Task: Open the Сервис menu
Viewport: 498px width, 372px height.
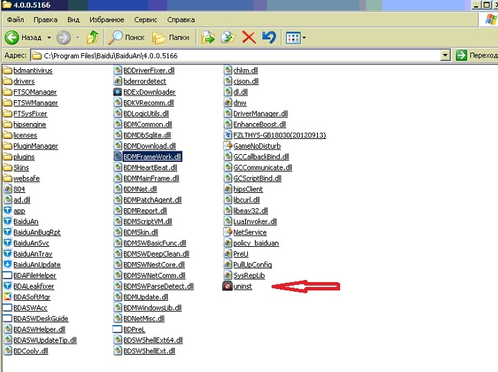Action: click(145, 19)
